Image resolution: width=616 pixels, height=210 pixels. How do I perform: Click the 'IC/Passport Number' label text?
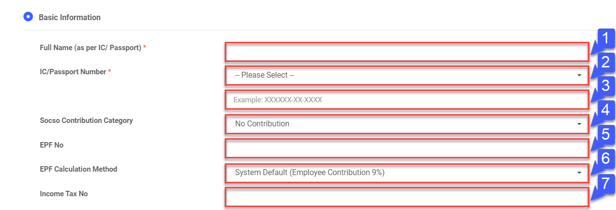click(73, 72)
